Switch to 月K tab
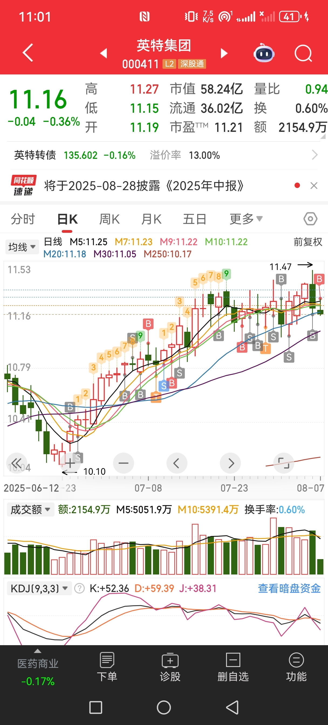The image size is (328, 725). pos(152,219)
